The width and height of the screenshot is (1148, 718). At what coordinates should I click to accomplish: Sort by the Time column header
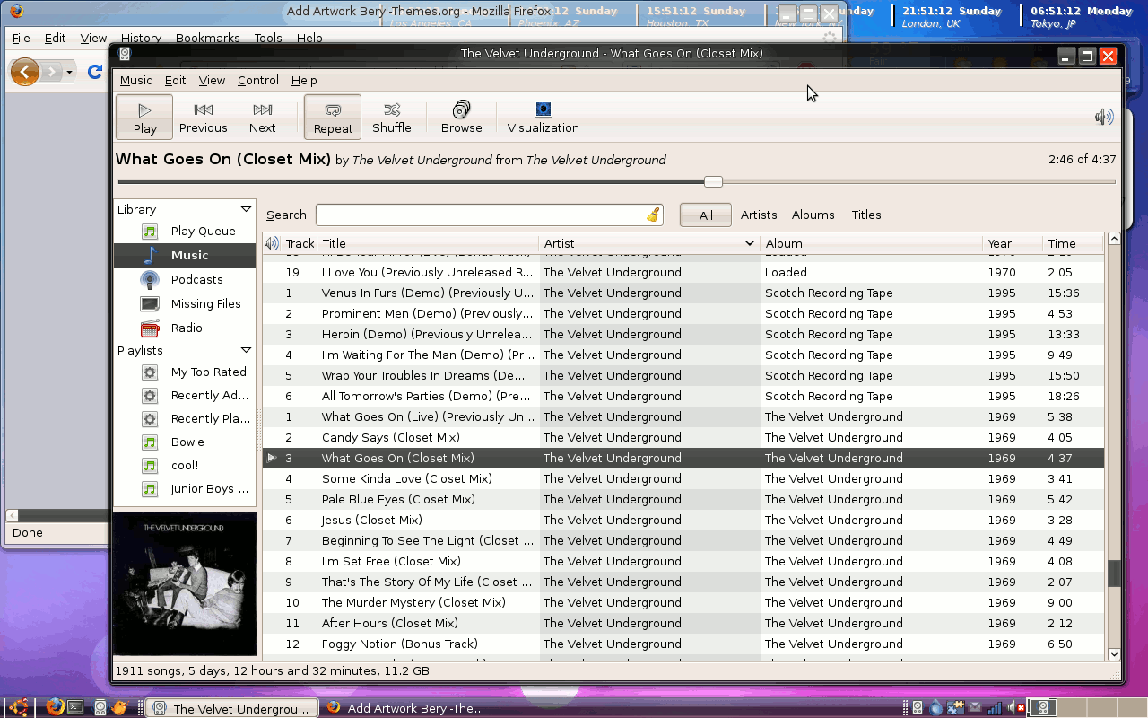point(1073,243)
